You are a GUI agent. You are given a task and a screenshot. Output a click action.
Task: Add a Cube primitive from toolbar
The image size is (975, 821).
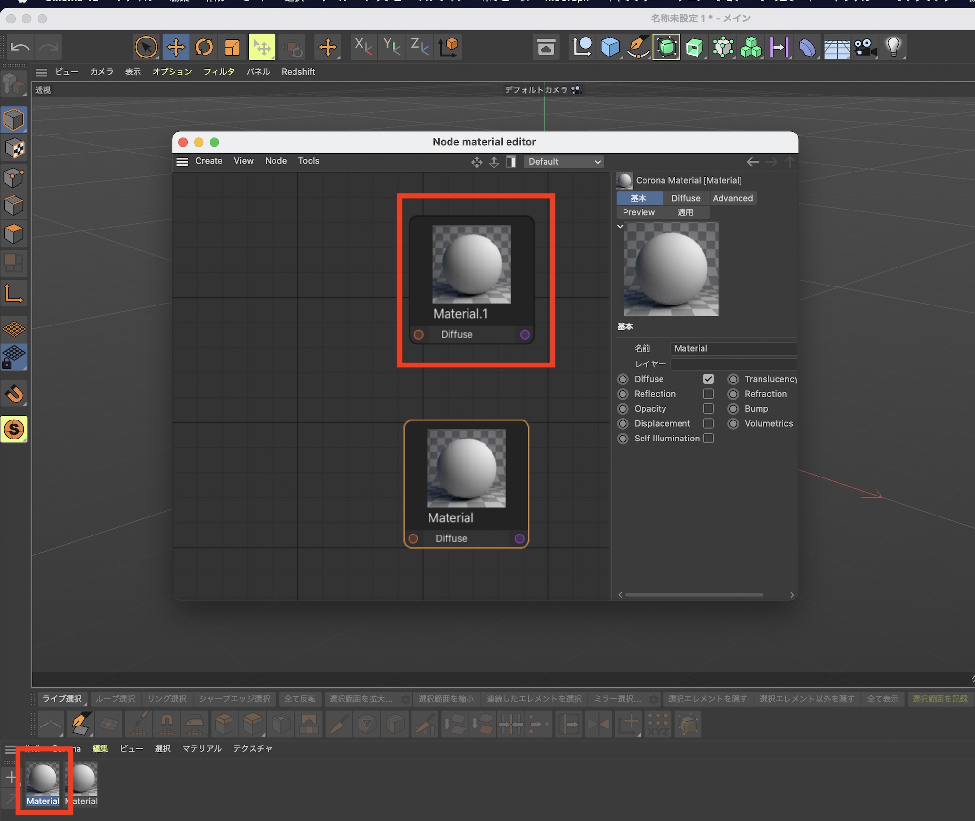(610, 47)
